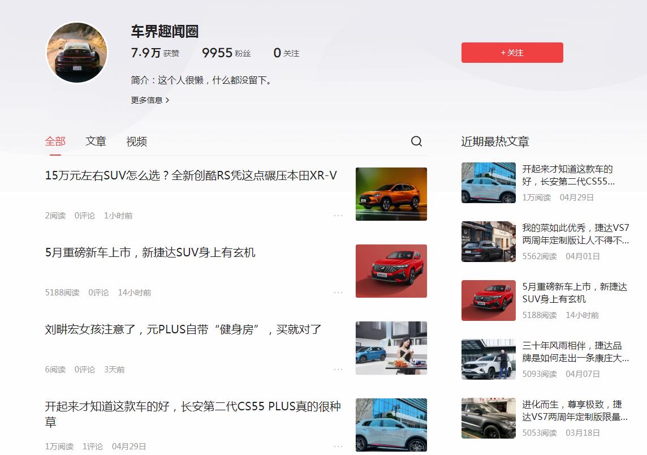Click the 简介 profile description text

(202, 80)
